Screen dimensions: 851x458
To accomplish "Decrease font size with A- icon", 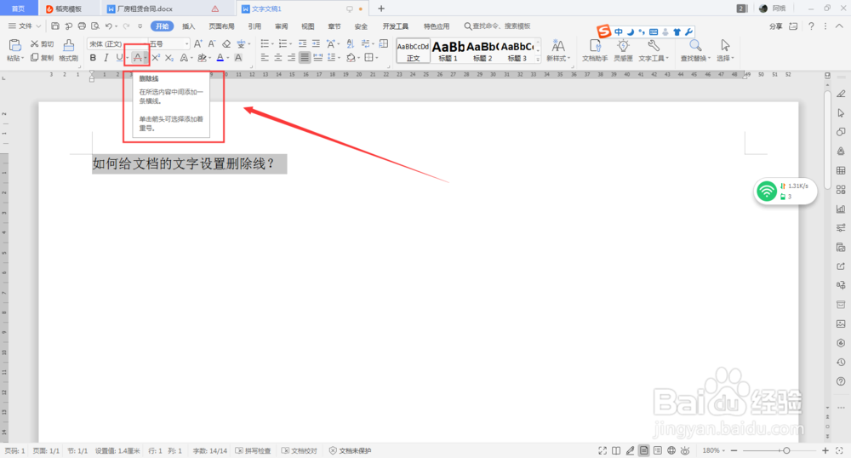I will 212,43.
